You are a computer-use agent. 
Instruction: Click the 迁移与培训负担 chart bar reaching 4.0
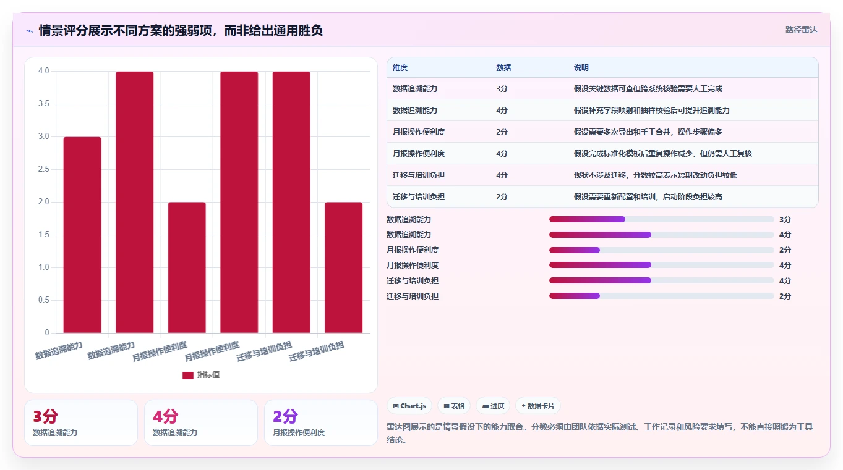[x=291, y=202]
